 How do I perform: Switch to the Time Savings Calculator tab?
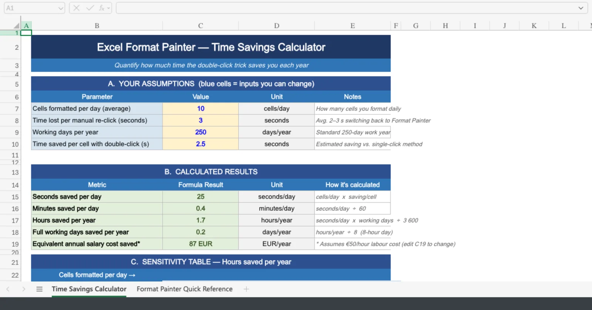89,289
